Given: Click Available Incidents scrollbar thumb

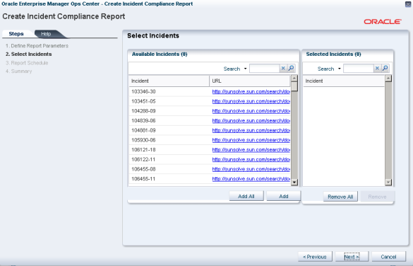Looking at the screenshot, I should (294, 86).
